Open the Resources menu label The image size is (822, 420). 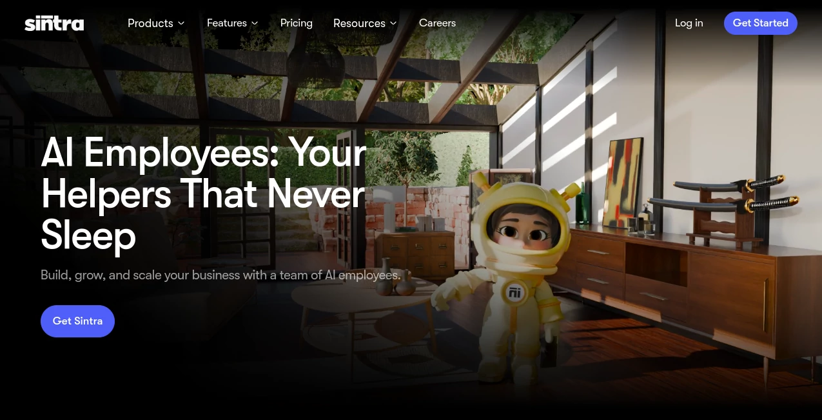pyautogui.click(x=359, y=23)
